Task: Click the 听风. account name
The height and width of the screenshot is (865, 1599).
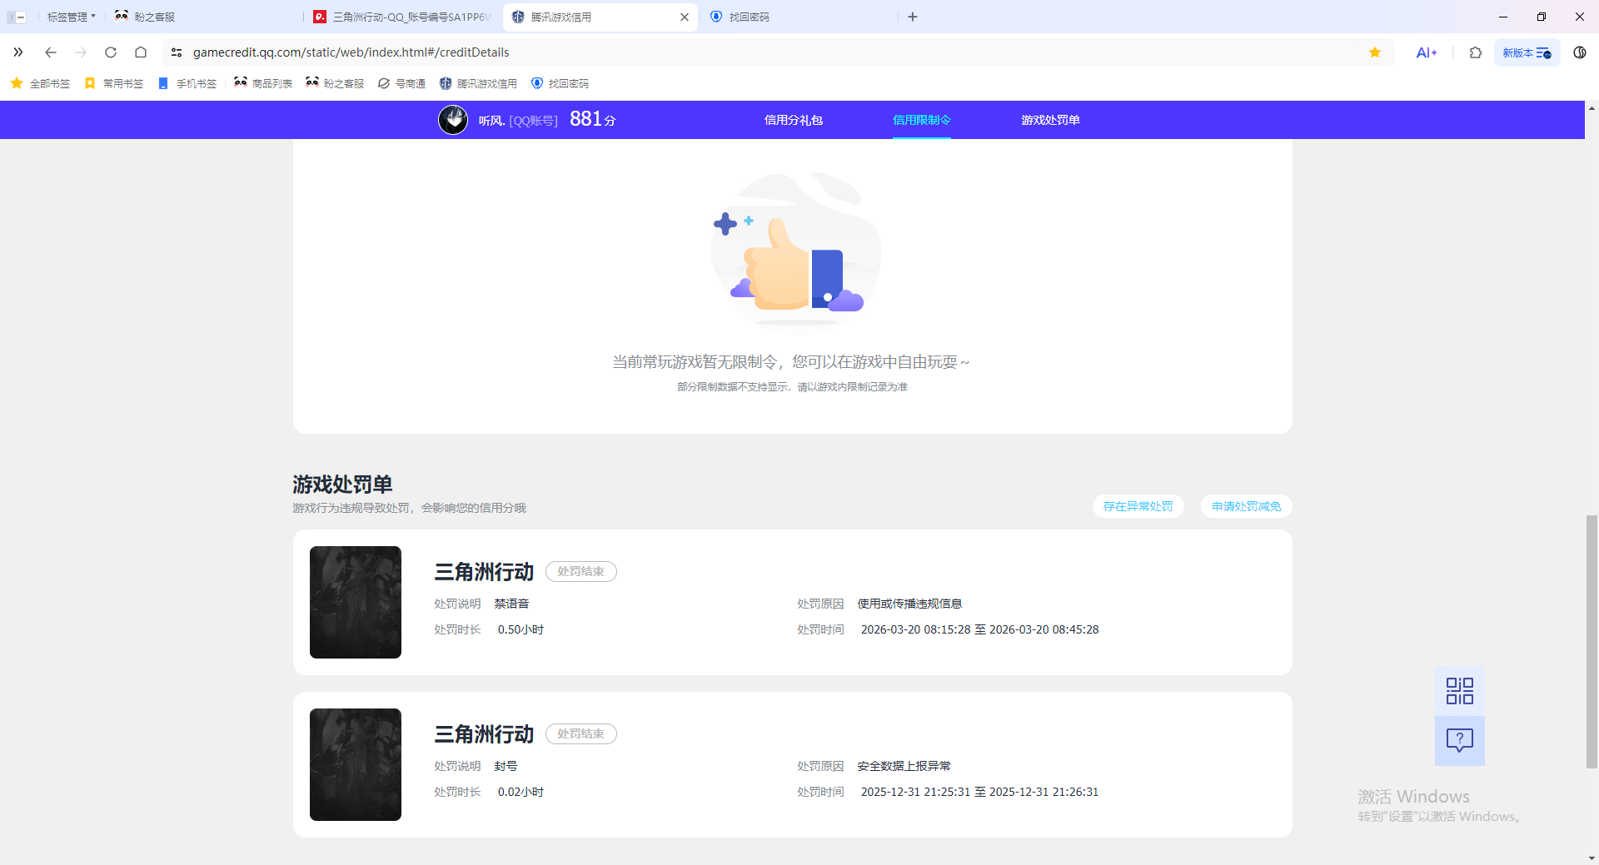Action: pos(492,121)
